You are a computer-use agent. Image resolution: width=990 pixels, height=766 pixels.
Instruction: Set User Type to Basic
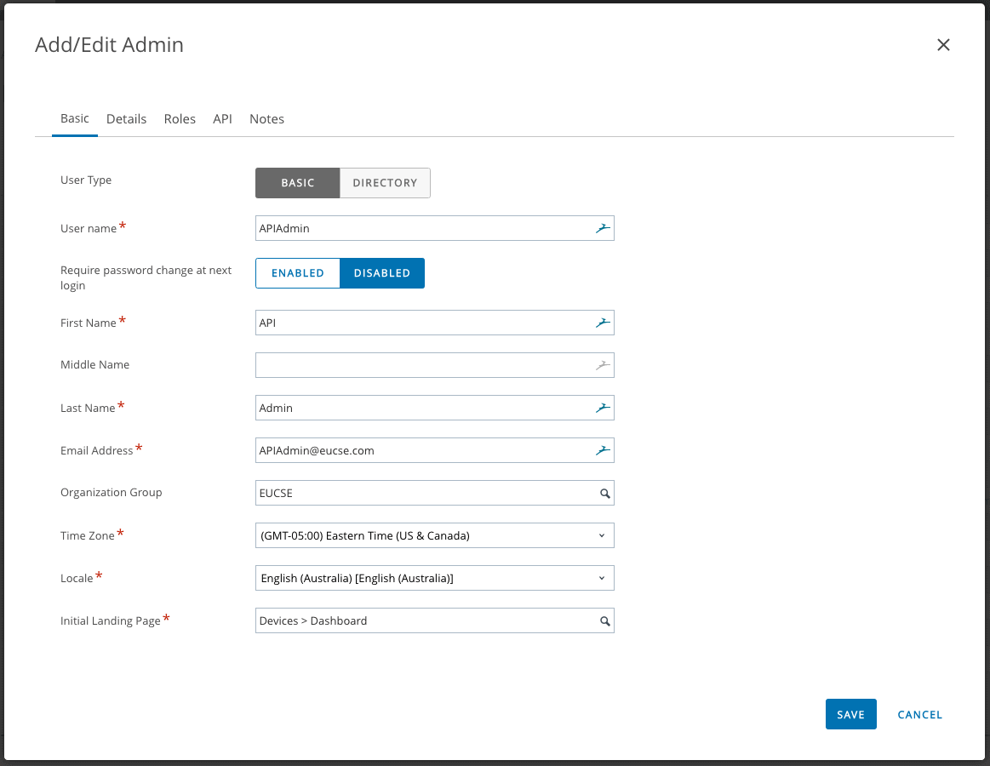(297, 183)
